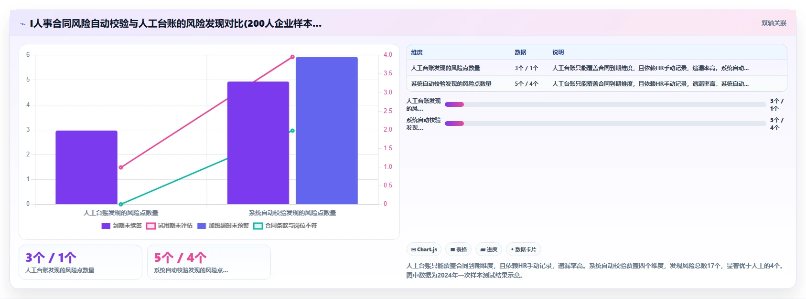This screenshot has height=299, width=806.
Task: Click x-axis label 系统自动校验发现的风险点数量
Action: click(x=292, y=213)
